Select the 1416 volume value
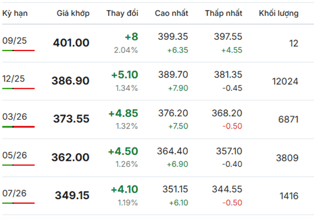Viewport: 314px width, 219px height. pyautogui.click(x=289, y=196)
